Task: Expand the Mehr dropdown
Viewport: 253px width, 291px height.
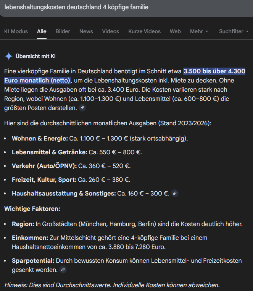Action: 199,31
